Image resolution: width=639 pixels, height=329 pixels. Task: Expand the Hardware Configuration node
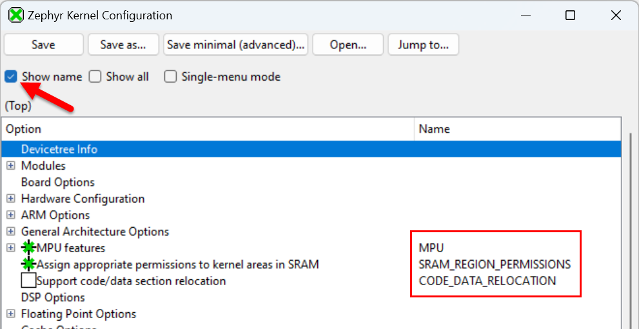point(11,199)
